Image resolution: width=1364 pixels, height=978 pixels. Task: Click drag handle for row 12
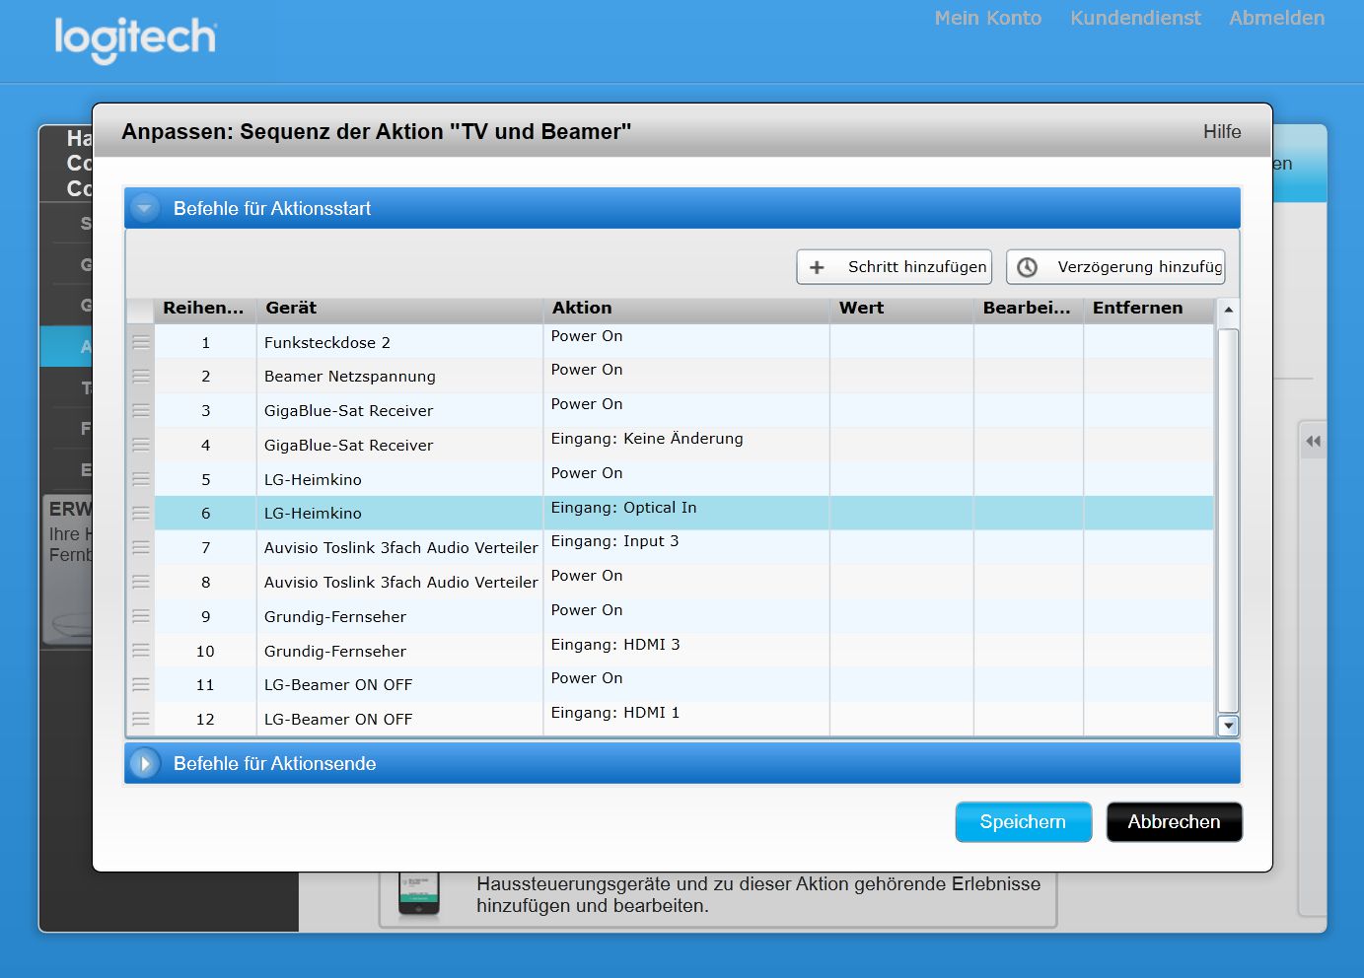point(141,720)
